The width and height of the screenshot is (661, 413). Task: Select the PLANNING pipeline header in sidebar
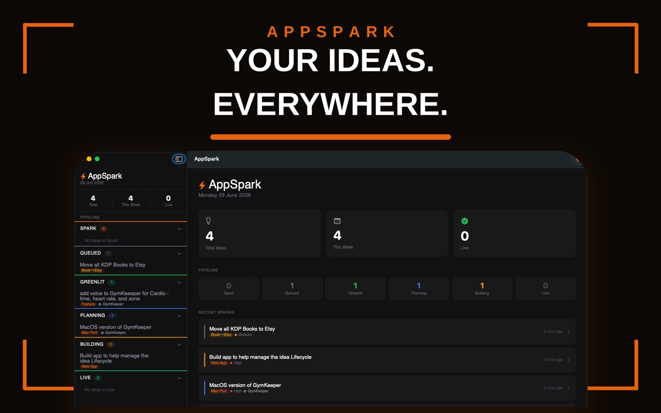tap(131, 316)
